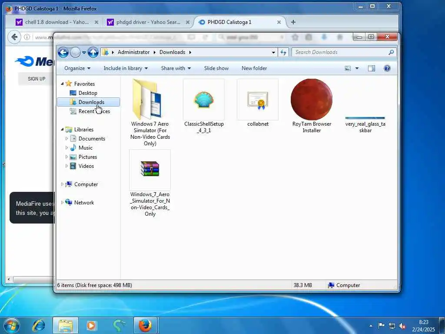Open address bar previous locations dropdown

[273, 52]
